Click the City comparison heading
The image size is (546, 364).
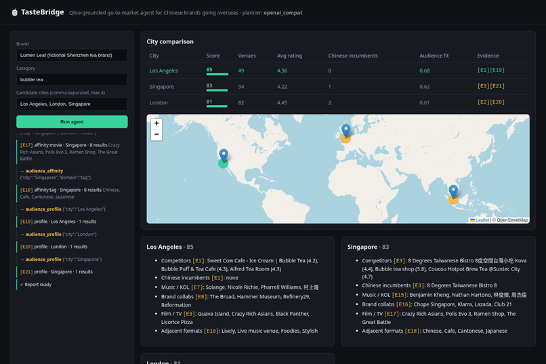click(170, 41)
